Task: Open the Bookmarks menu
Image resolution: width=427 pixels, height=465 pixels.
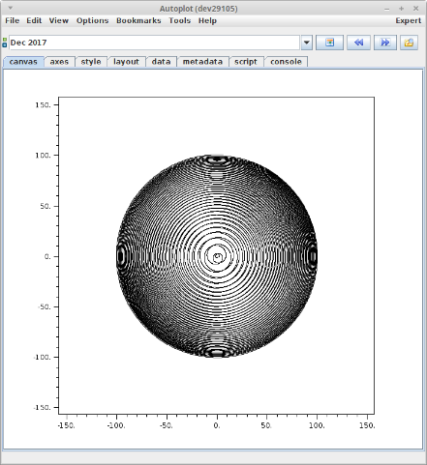Action: coord(138,20)
